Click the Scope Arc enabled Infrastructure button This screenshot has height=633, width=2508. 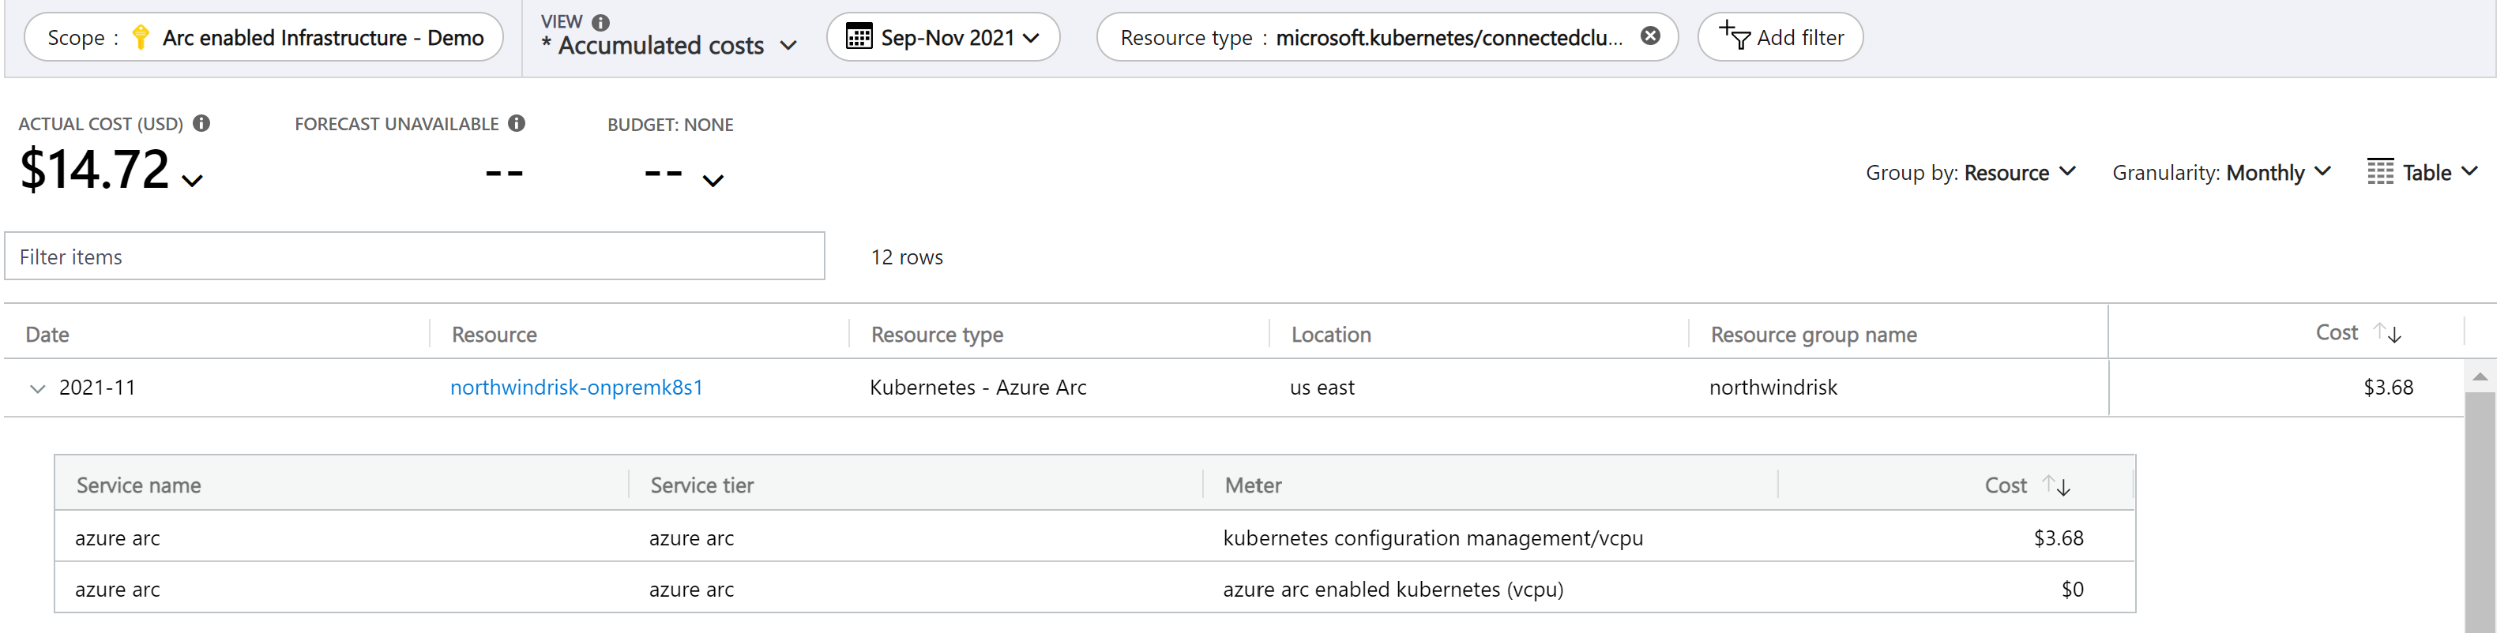click(263, 38)
